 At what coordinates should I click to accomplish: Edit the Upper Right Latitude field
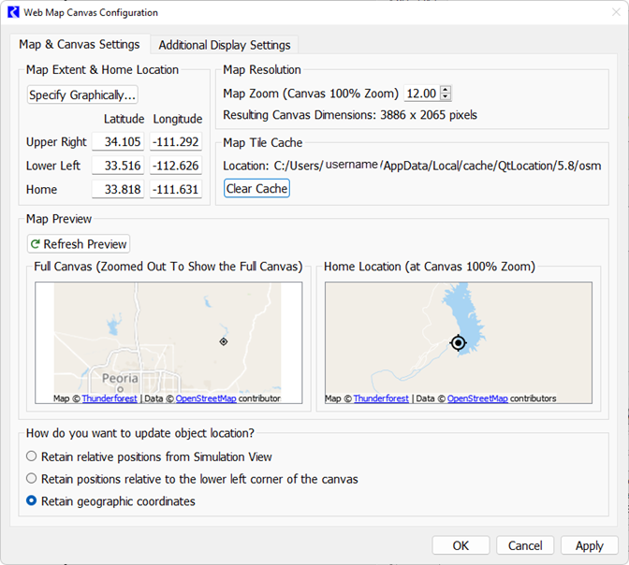click(x=117, y=142)
